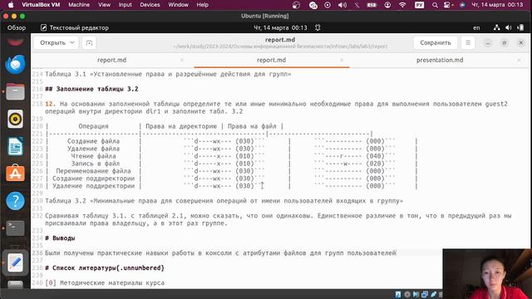Select the active middle report.md tab

(271, 60)
